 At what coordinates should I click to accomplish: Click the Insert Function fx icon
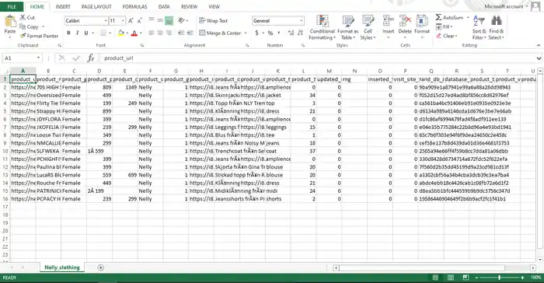click(91, 58)
